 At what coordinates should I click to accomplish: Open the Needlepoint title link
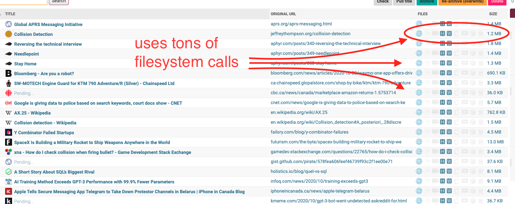[27, 54]
